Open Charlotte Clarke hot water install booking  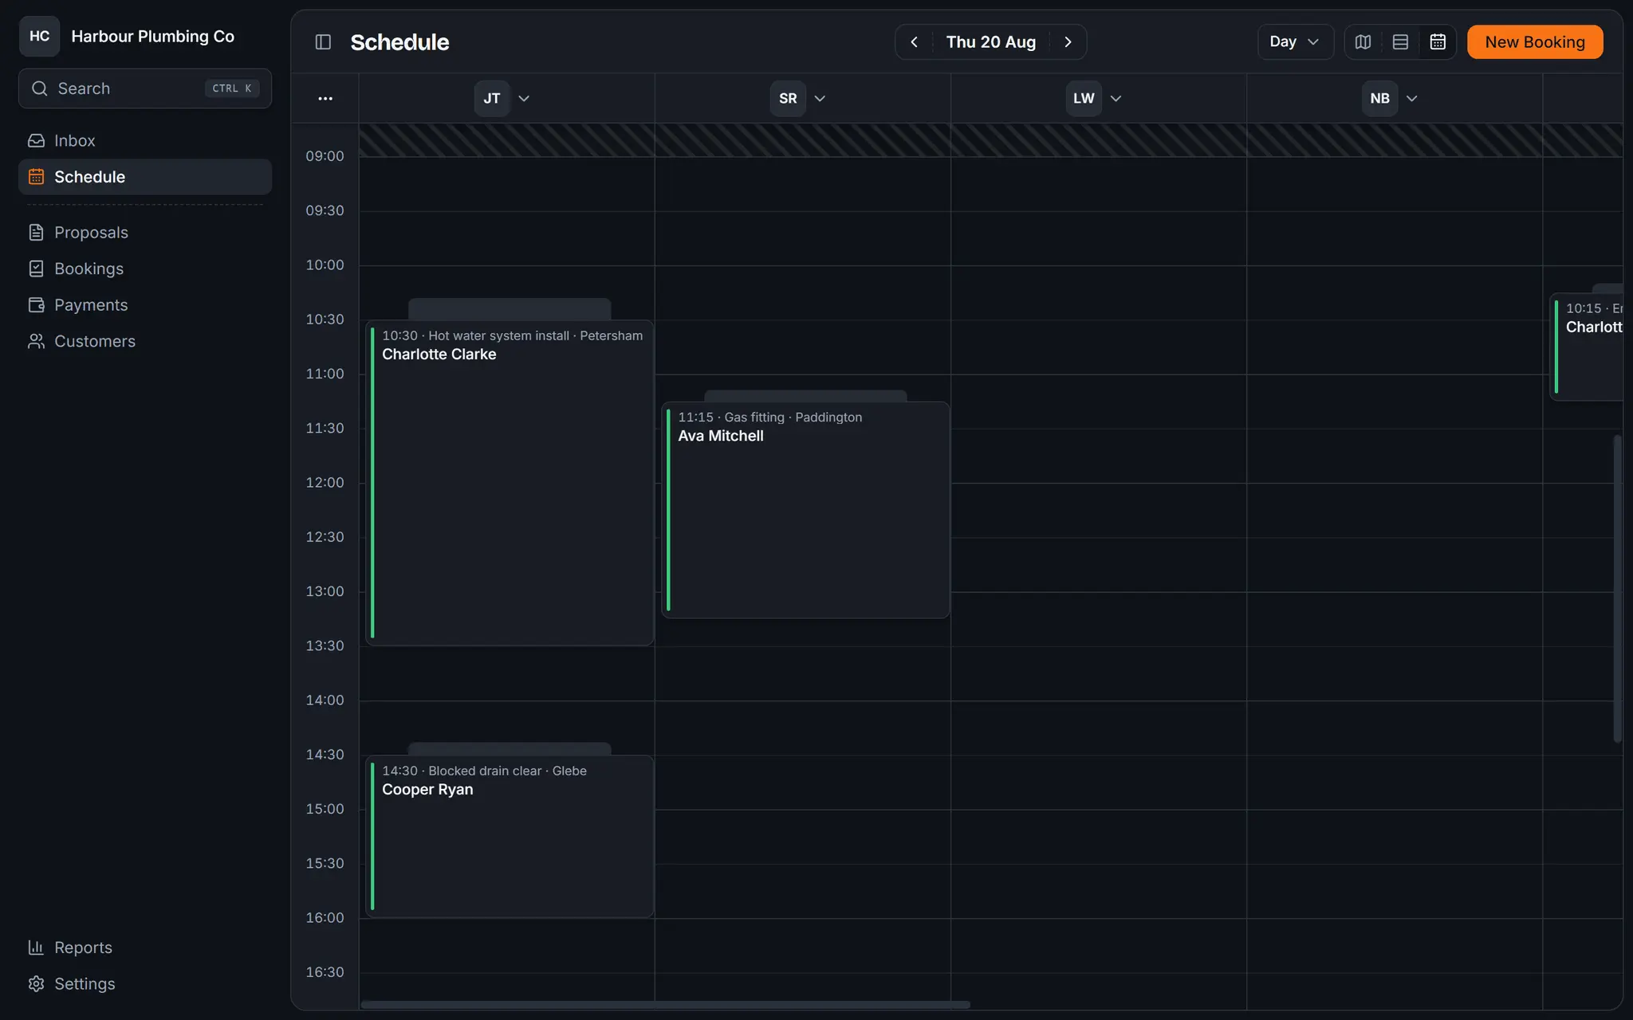510,483
